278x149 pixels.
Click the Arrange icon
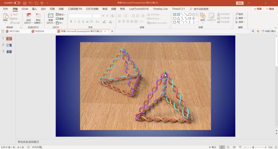click(x=203, y=16)
